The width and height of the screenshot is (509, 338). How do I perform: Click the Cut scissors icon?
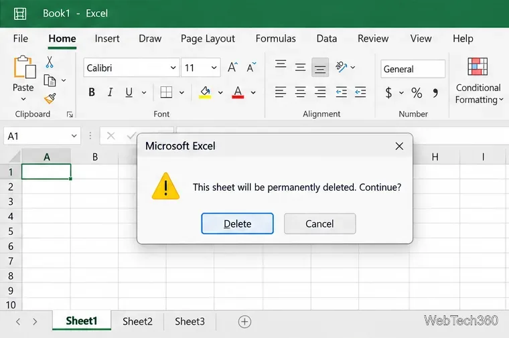(50, 62)
